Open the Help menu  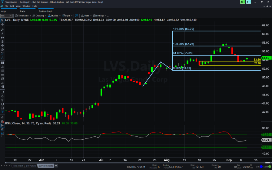pyautogui.click(x=35, y=6)
